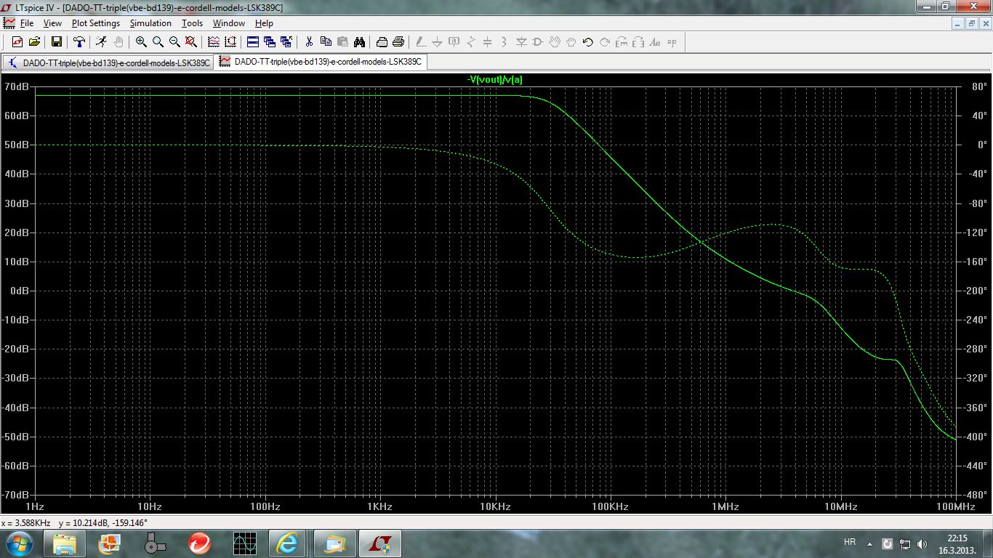The width and height of the screenshot is (993, 558).
Task: Click the LTspice document icon beside File
Action: pyautogui.click(x=9, y=23)
